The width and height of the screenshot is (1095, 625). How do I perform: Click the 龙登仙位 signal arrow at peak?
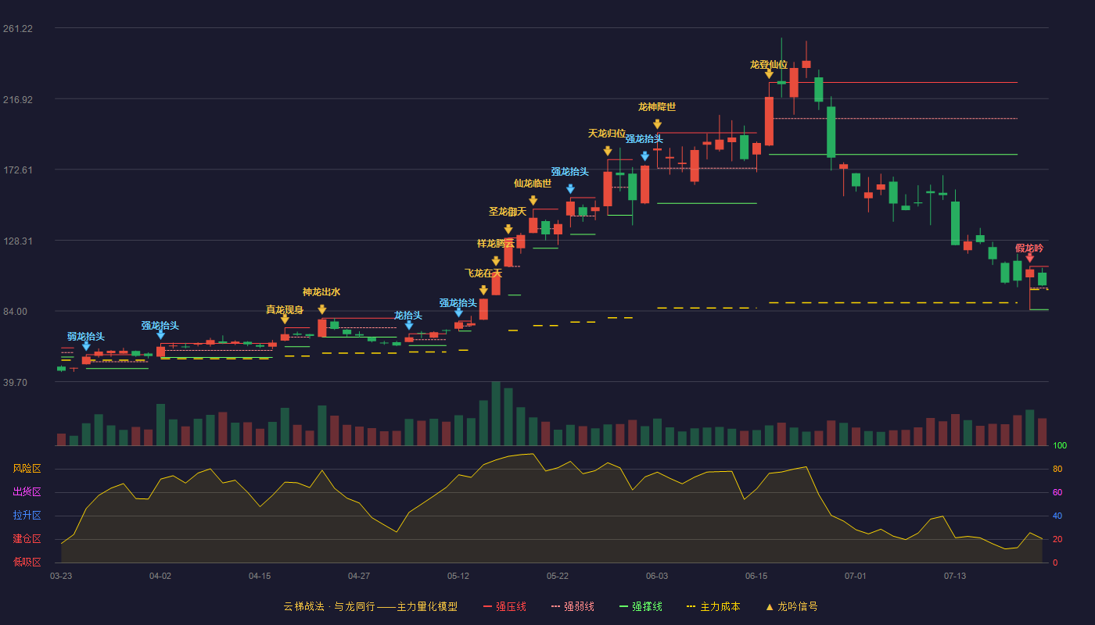coord(769,74)
